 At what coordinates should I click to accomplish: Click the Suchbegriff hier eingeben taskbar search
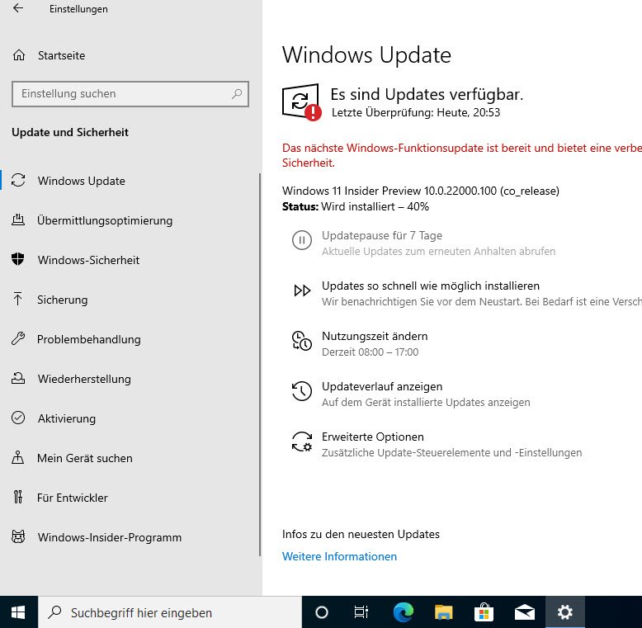coord(170,612)
